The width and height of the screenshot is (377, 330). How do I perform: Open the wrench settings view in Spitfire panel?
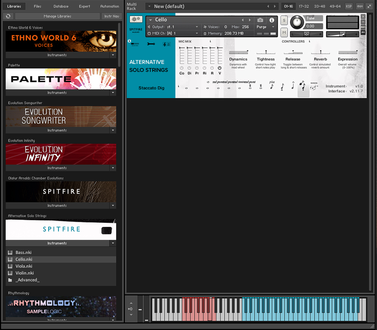click(151, 44)
